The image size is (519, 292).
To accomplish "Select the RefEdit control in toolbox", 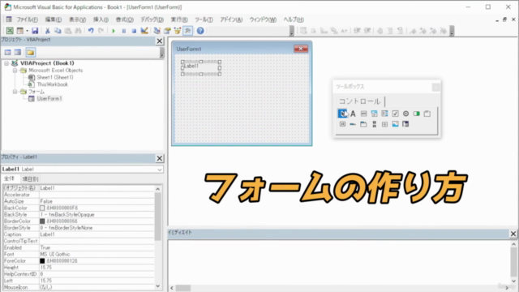I will (x=405, y=124).
